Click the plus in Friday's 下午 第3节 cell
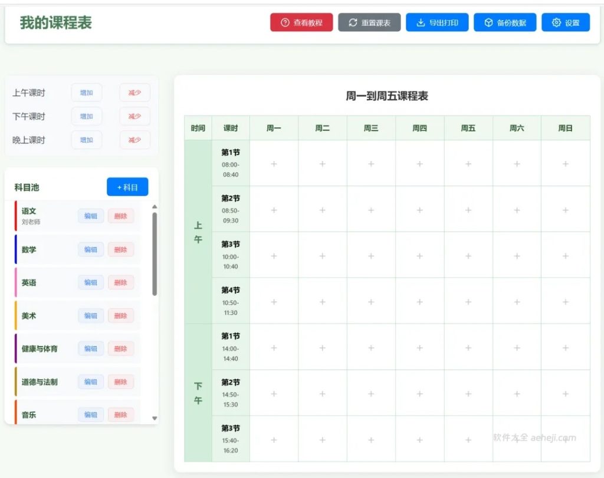This screenshot has width=604, height=478. click(468, 439)
